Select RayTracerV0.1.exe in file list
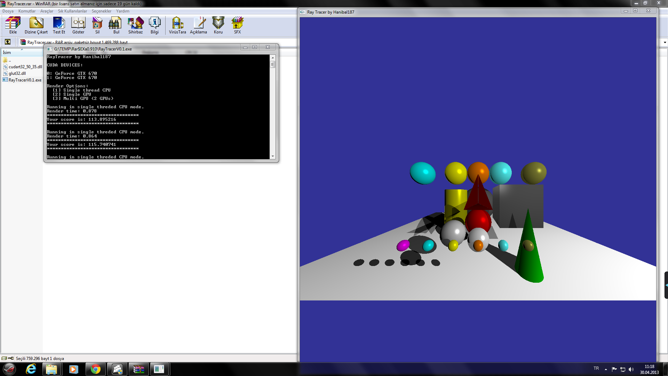 [x=22, y=80]
